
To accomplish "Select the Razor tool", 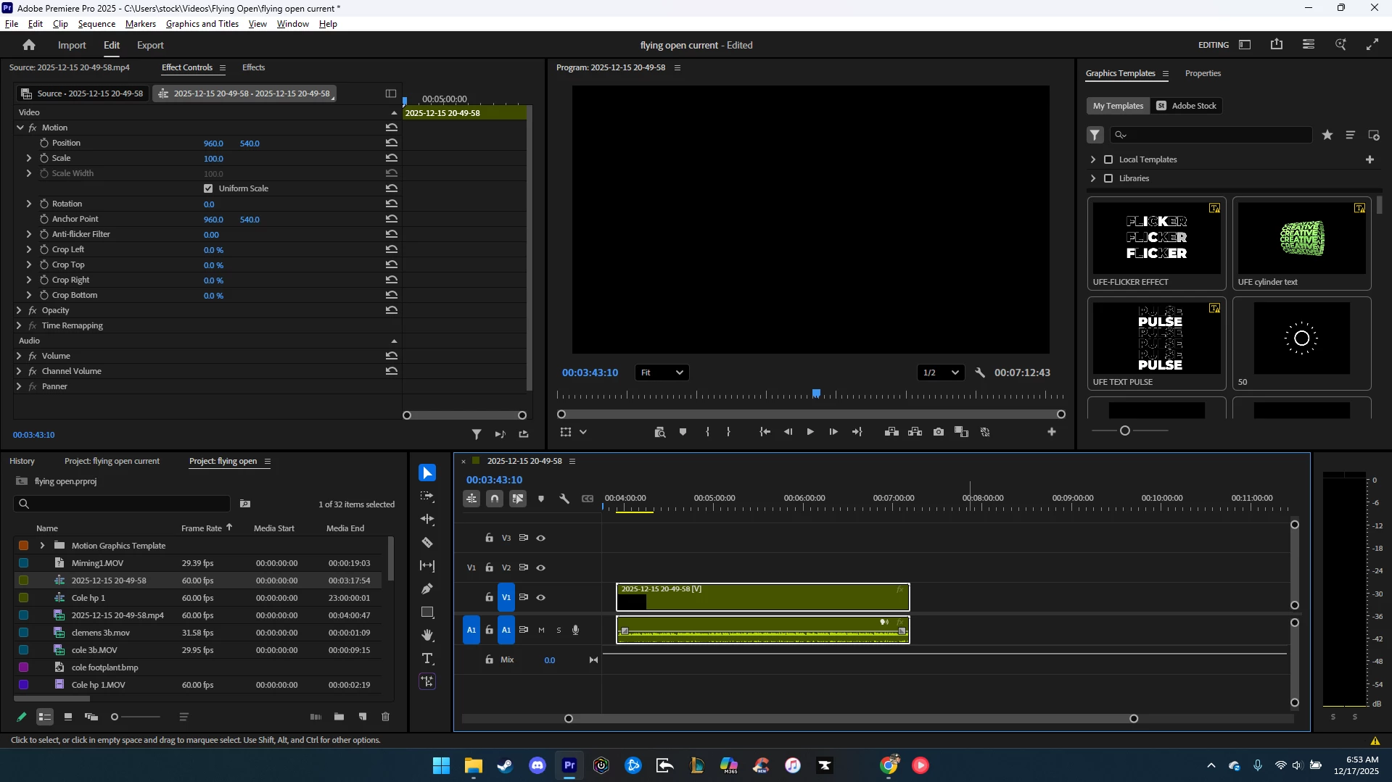I will pos(427,542).
